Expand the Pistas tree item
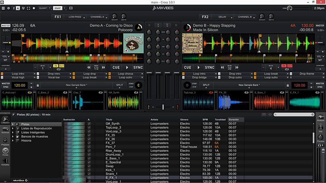This screenshot has height=183, width=326. [x=13, y=124]
